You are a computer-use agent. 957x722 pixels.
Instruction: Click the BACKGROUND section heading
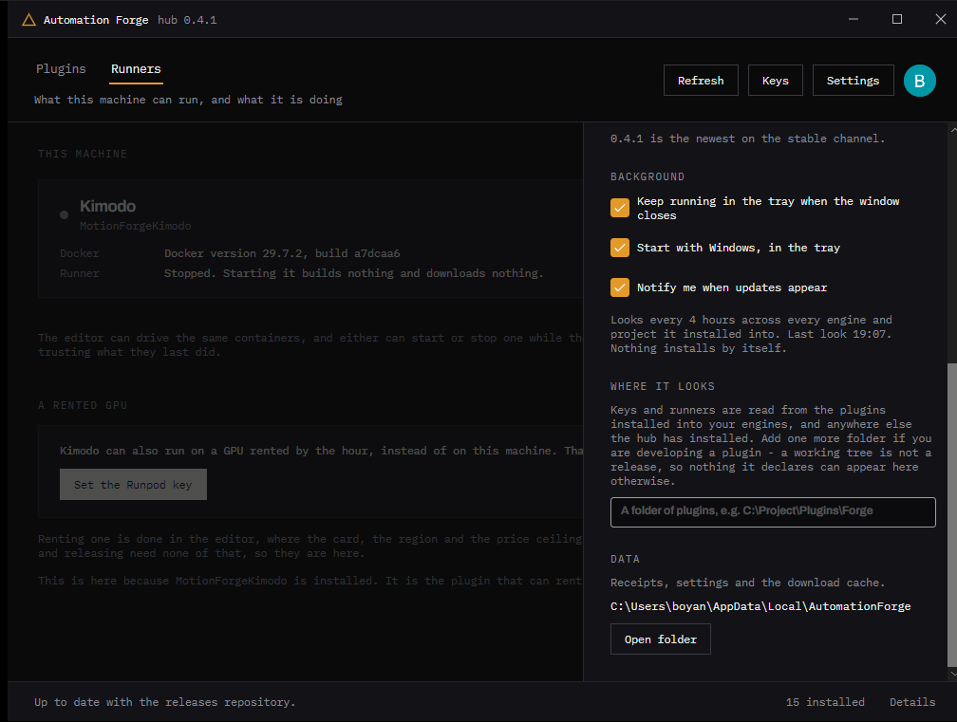point(647,176)
